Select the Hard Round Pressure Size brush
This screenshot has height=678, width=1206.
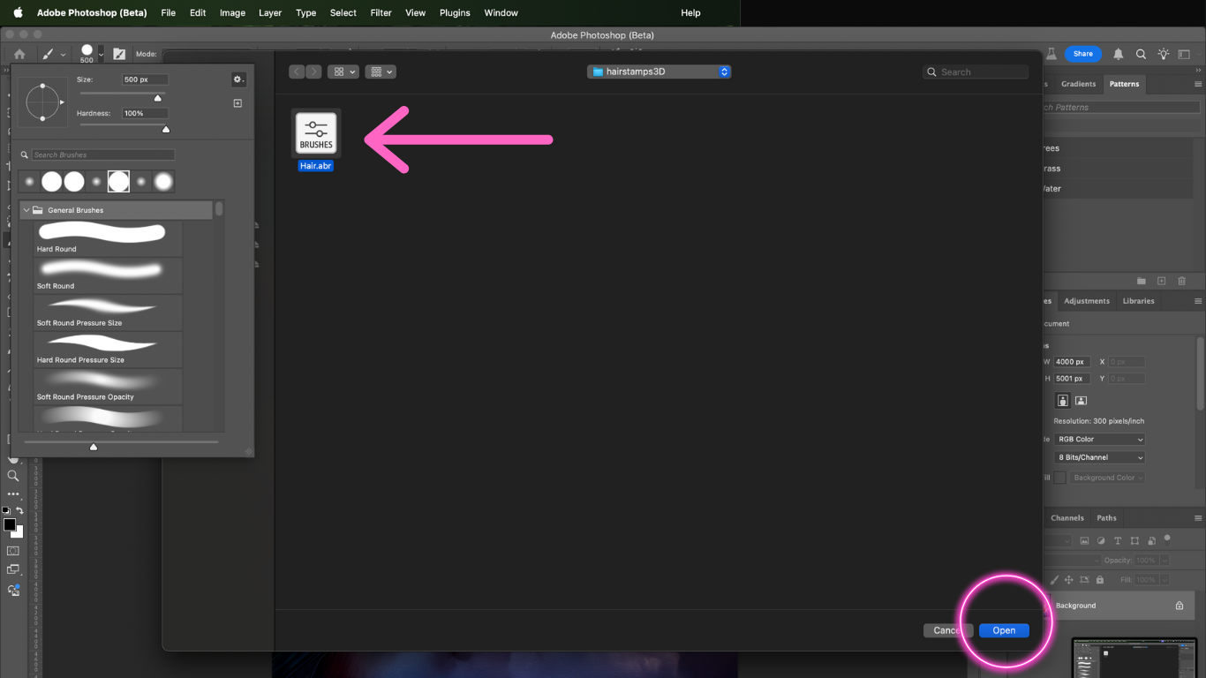click(x=109, y=350)
